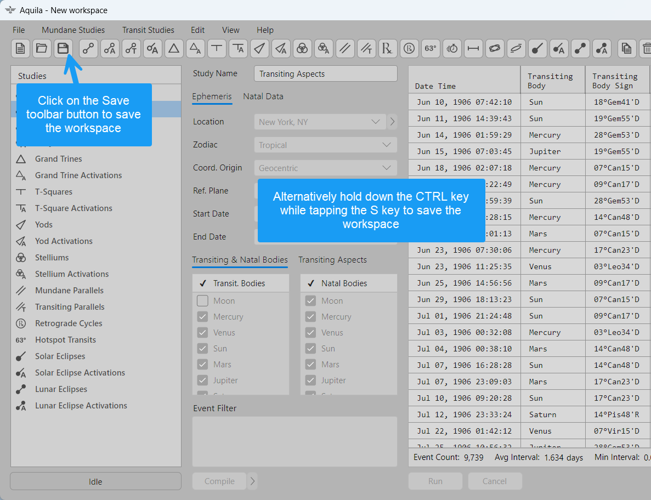Image resolution: width=651 pixels, height=500 pixels.
Task: Open the Help menu
Action: click(x=265, y=30)
